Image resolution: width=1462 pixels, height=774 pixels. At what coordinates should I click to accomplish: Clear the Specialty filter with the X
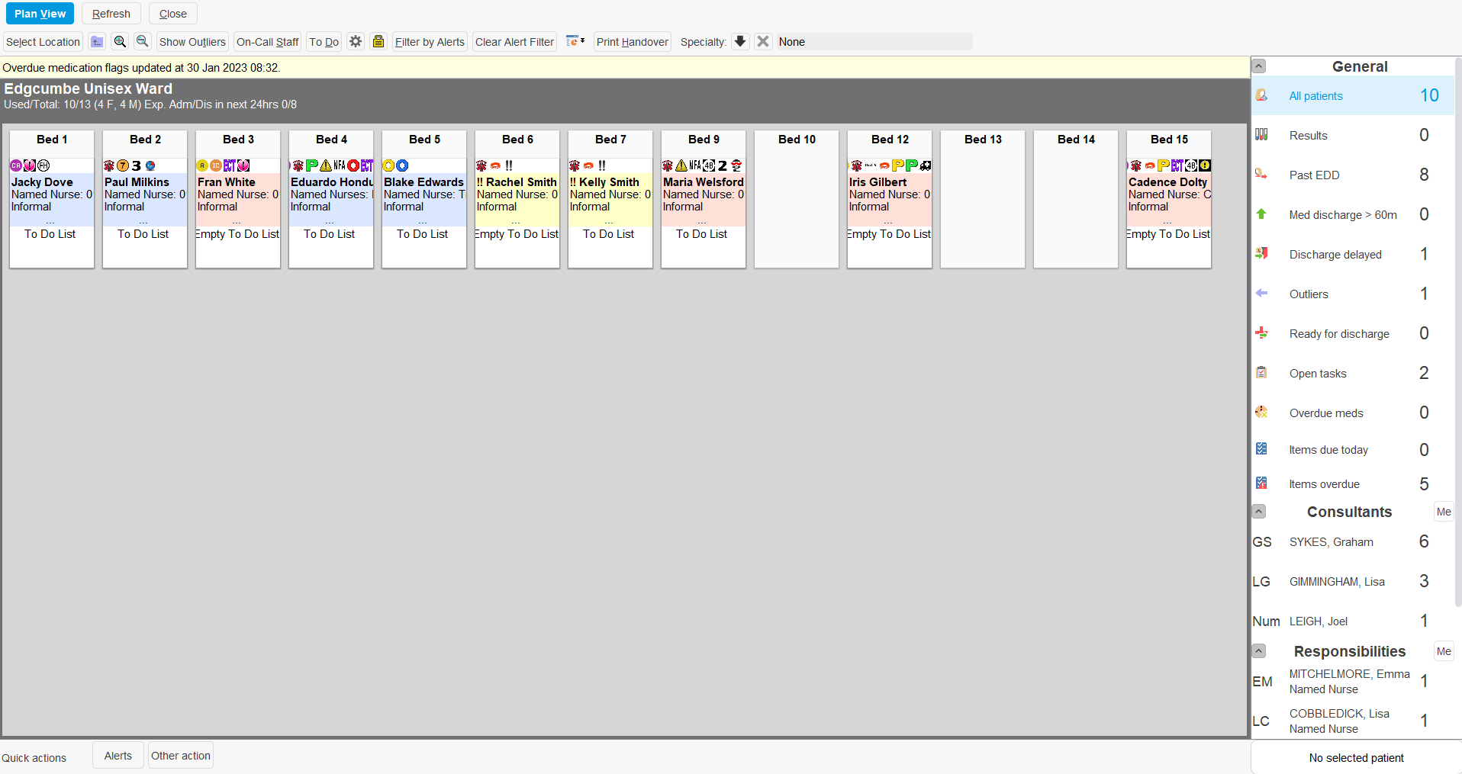pos(763,42)
